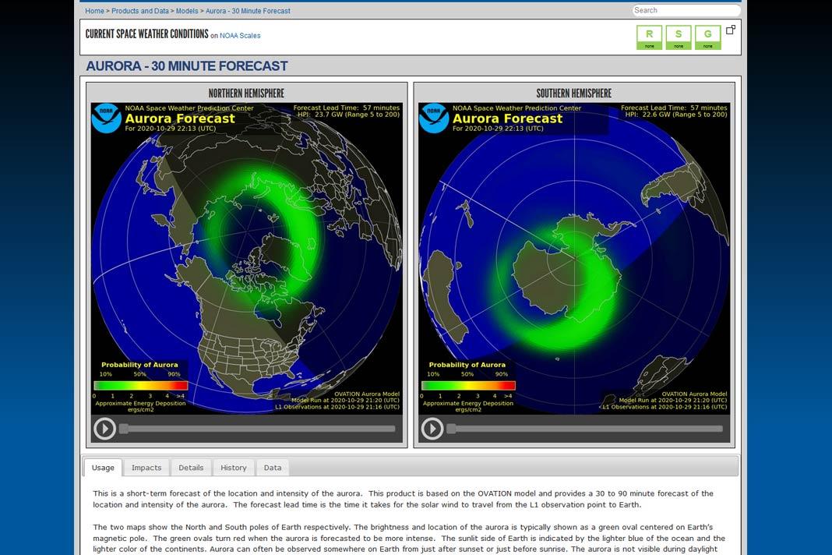
Task: Click the NOAA logo on northern map
Action: [106, 118]
